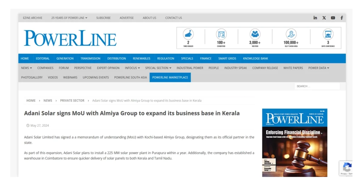The height and width of the screenshot is (185, 363).
Task: Click the reCAPTCHA privacy badge
Action: point(347,168)
